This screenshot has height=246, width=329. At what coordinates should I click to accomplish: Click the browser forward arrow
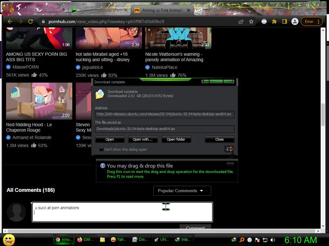coord(20,21)
